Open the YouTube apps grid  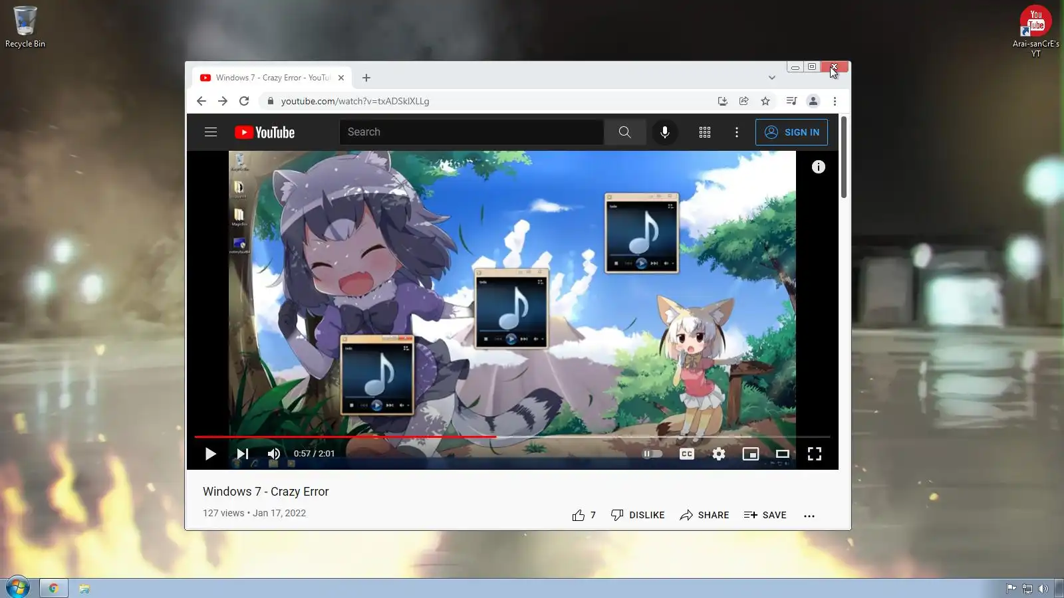click(705, 132)
